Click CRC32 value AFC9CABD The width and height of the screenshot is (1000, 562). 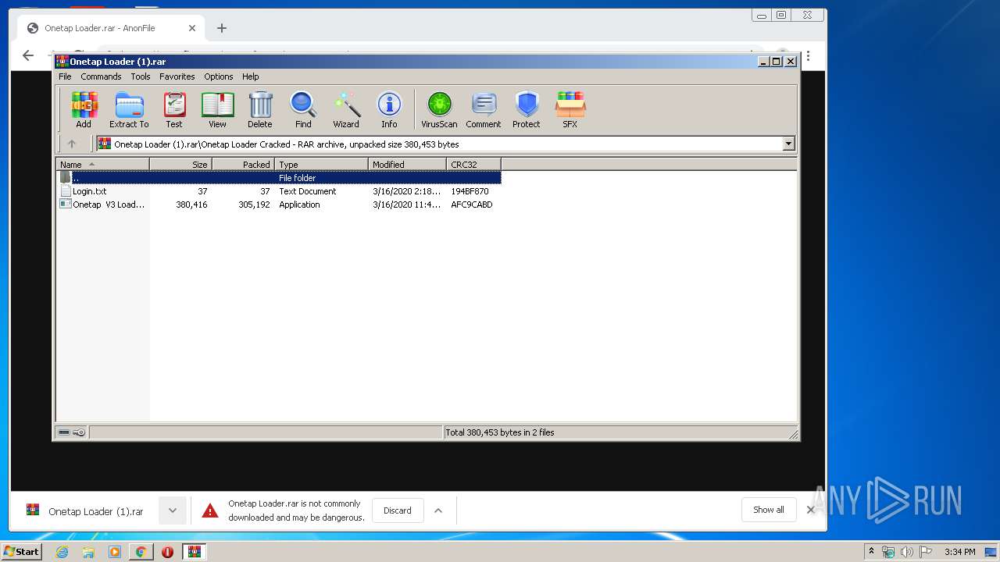click(x=471, y=205)
